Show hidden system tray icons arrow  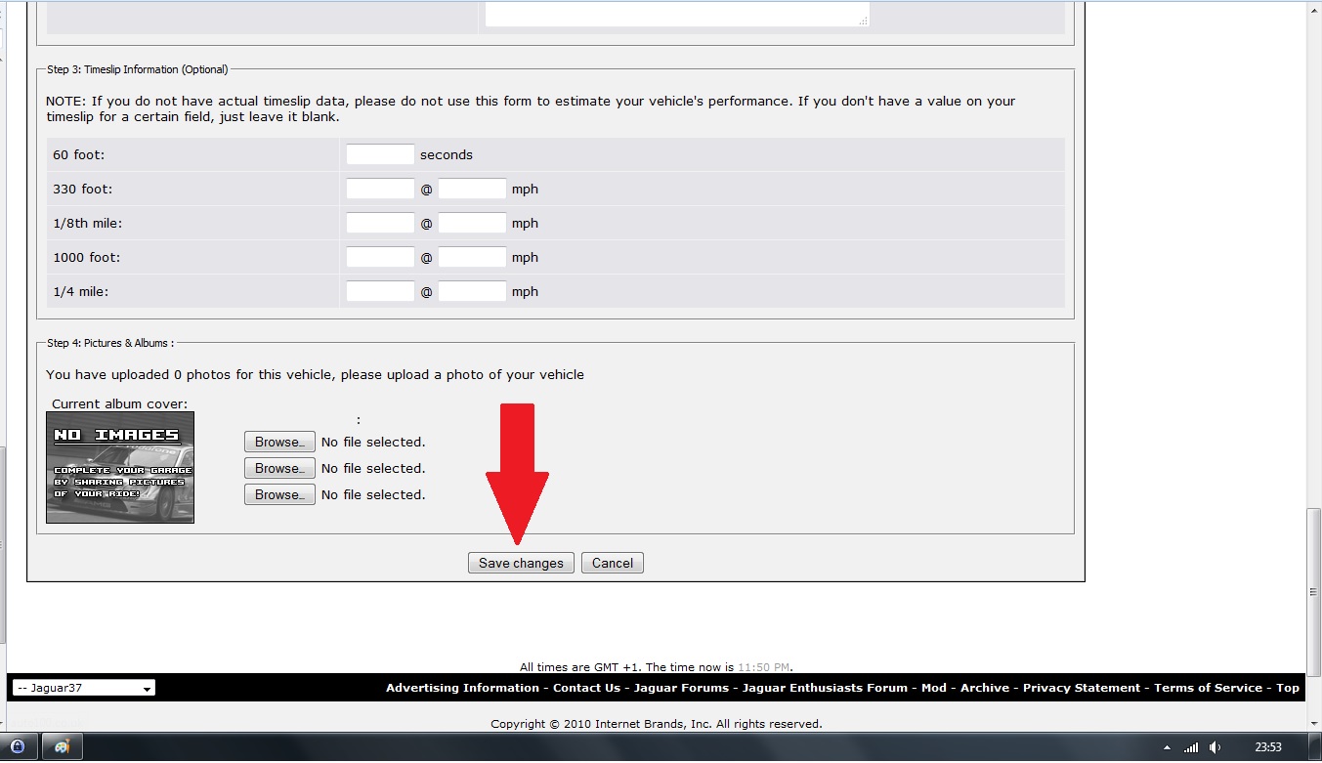[x=1168, y=747]
